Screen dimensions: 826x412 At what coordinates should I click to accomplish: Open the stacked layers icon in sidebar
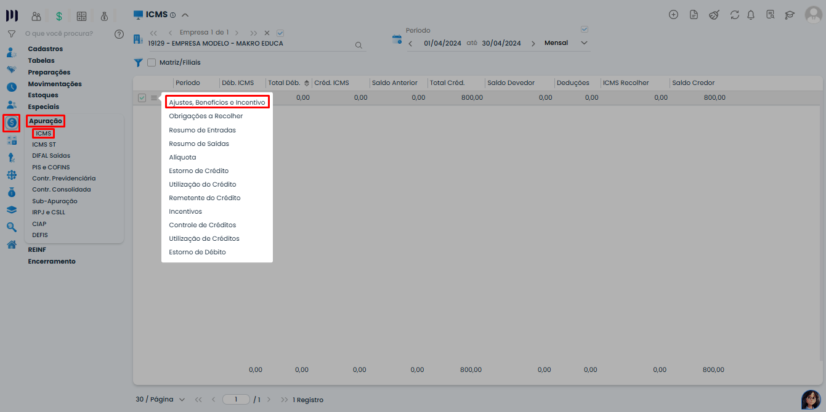11,209
